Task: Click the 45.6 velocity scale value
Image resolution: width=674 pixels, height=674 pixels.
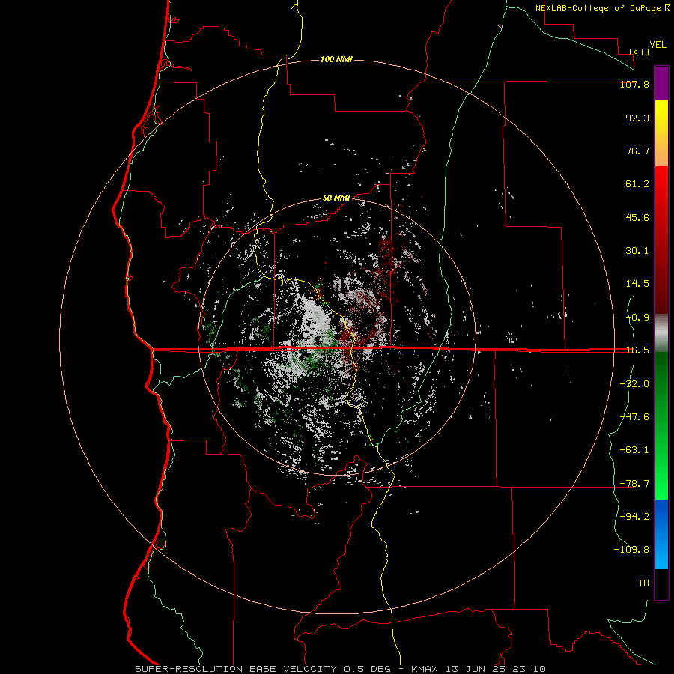Action: (x=637, y=217)
